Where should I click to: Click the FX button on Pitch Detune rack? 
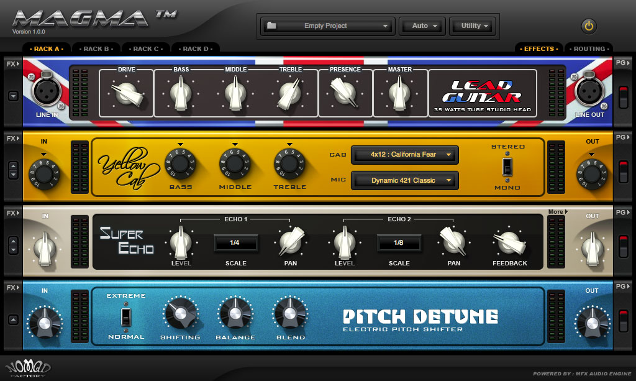point(12,287)
